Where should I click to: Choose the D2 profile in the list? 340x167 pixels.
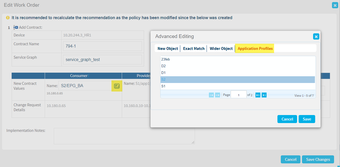pos(163,66)
